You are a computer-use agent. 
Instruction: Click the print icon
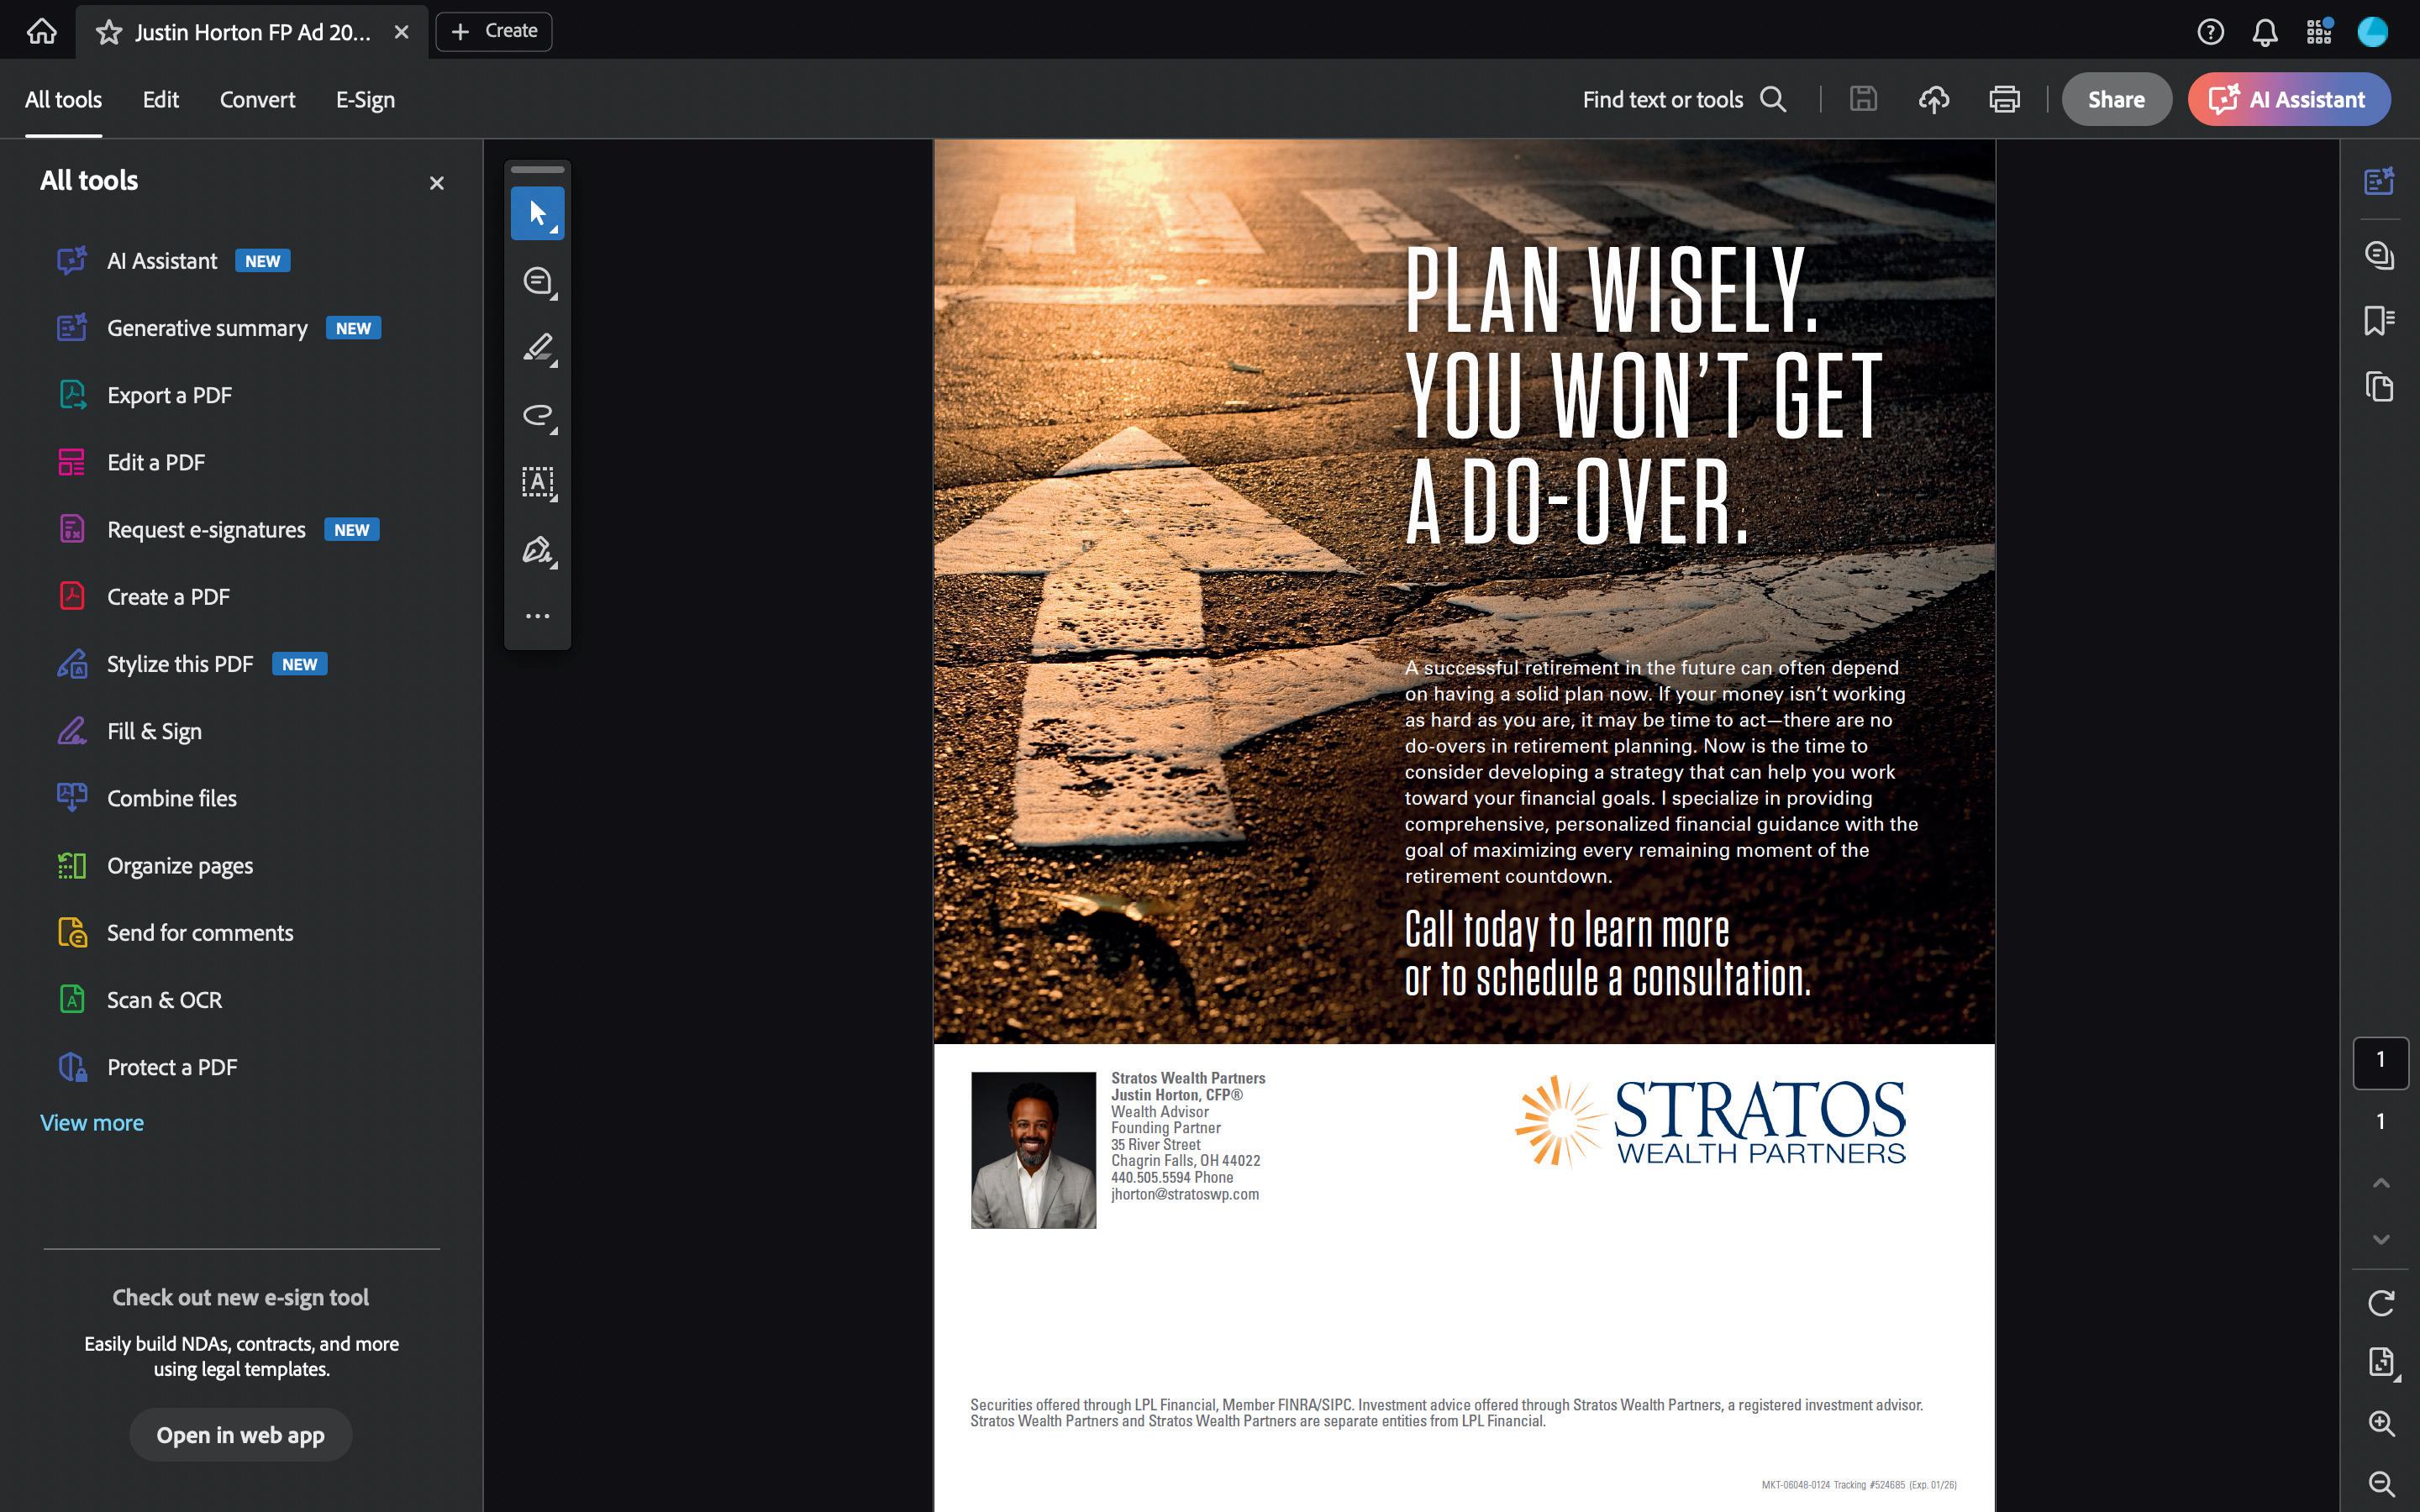click(2004, 99)
